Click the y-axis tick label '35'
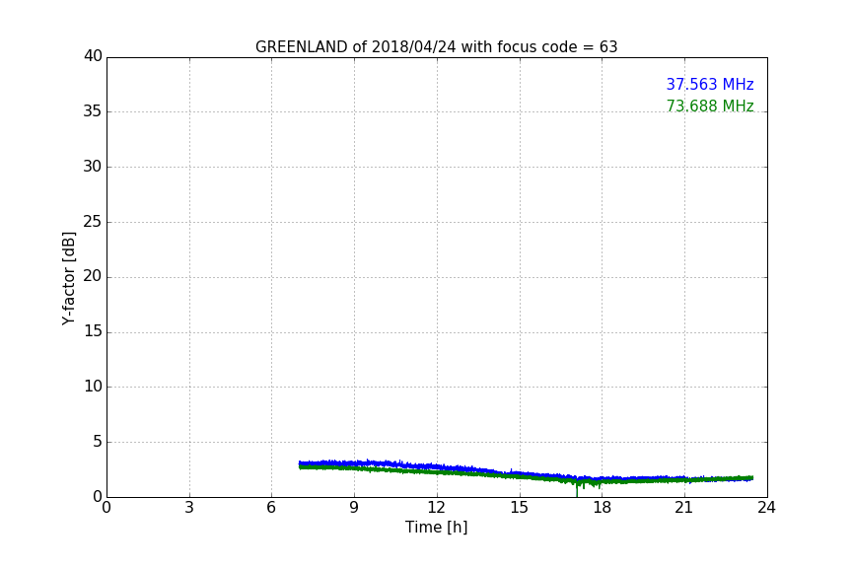The width and height of the screenshot is (852, 568). (93, 111)
